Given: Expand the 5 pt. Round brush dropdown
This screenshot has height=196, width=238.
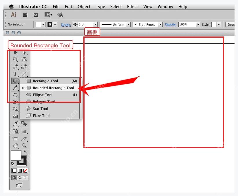Looking at the screenshot, I should point(160,24).
